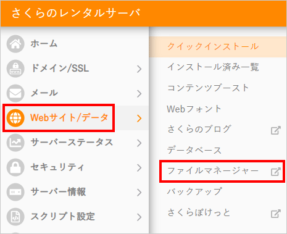Screen dimensions: 287x234
Task: Expand the スクリプト設定 chevron arrow
Action: tap(139, 217)
